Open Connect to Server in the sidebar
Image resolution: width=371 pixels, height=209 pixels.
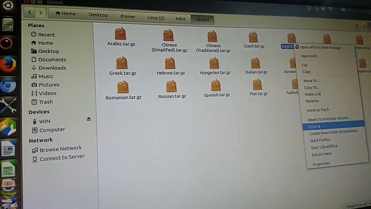(59, 158)
